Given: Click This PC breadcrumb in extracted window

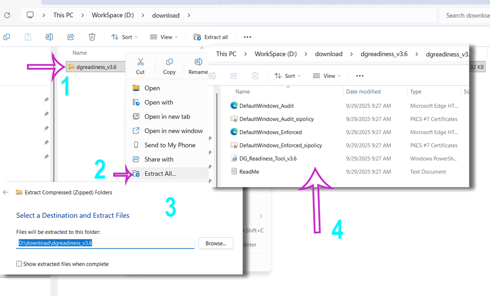Looking at the screenshot, I should [226, 54].
